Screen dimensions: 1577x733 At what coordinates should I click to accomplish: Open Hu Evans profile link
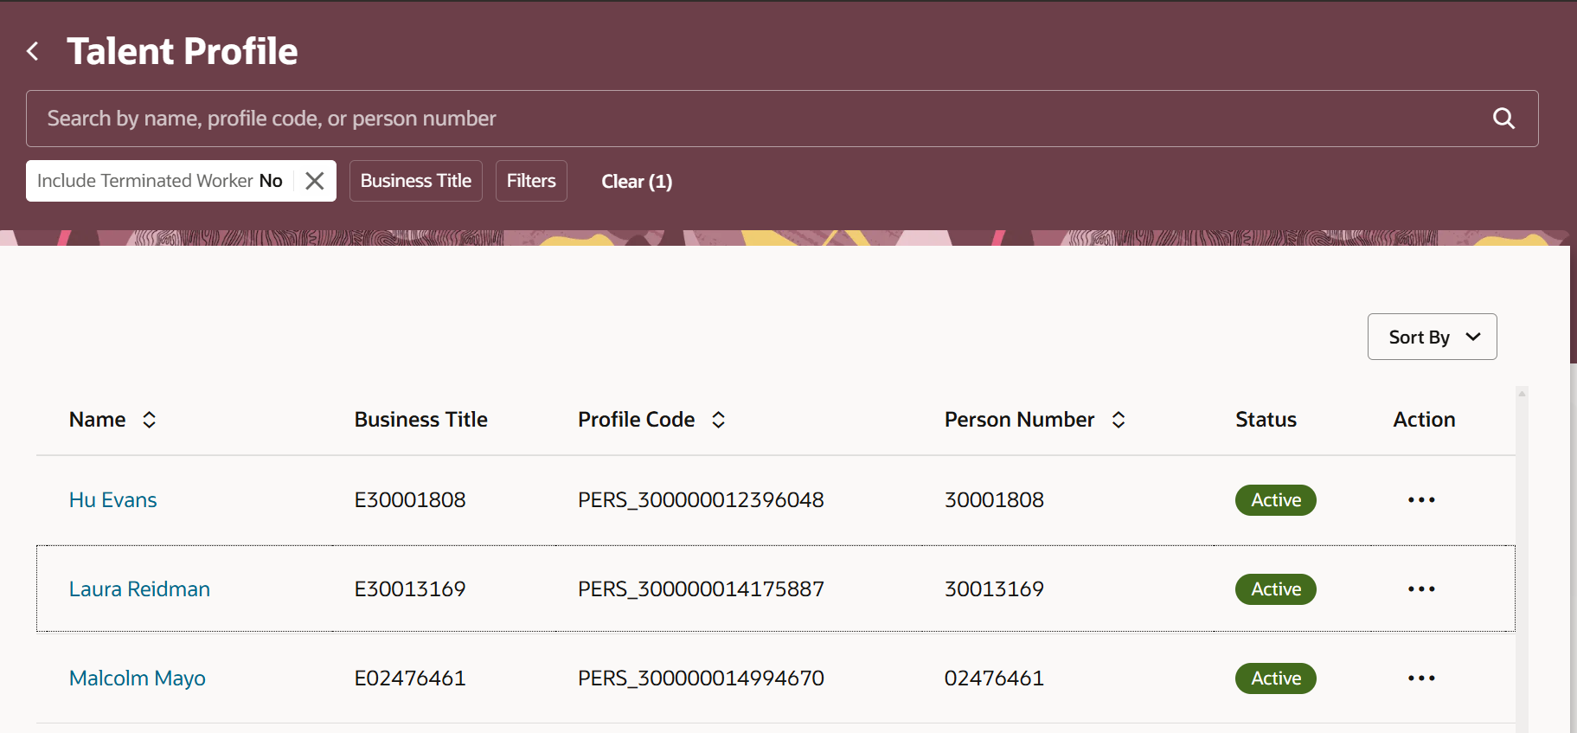(113, 500)
